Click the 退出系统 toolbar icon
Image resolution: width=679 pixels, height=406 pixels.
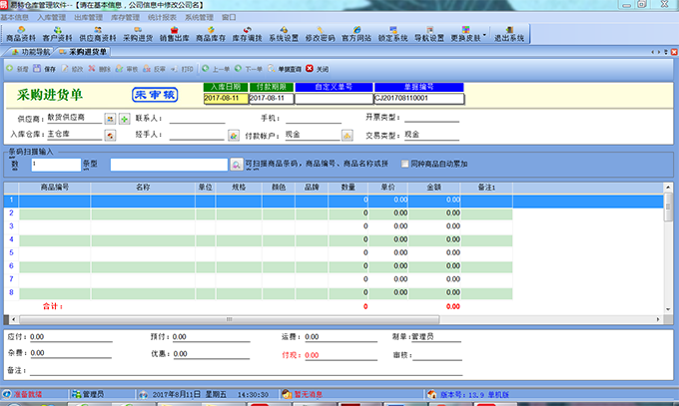coord(509,34)
